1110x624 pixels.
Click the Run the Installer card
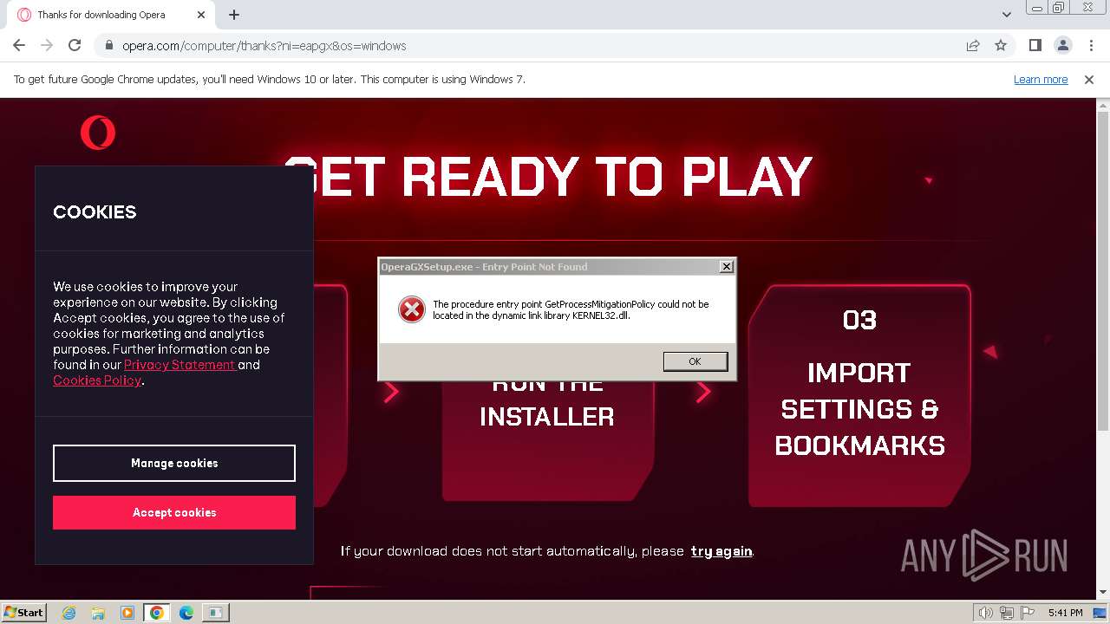547,440
